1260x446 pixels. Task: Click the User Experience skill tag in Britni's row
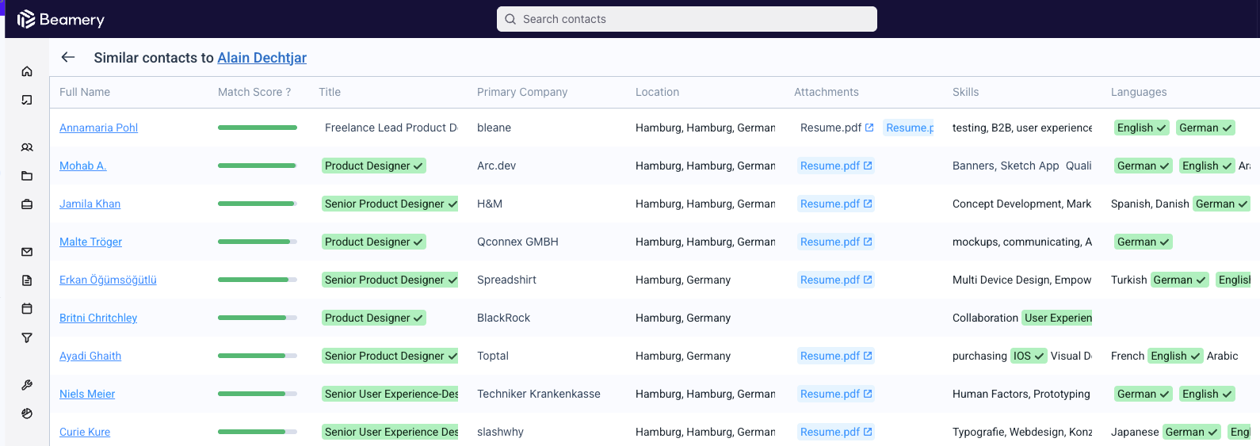(x=1057, y=318)
